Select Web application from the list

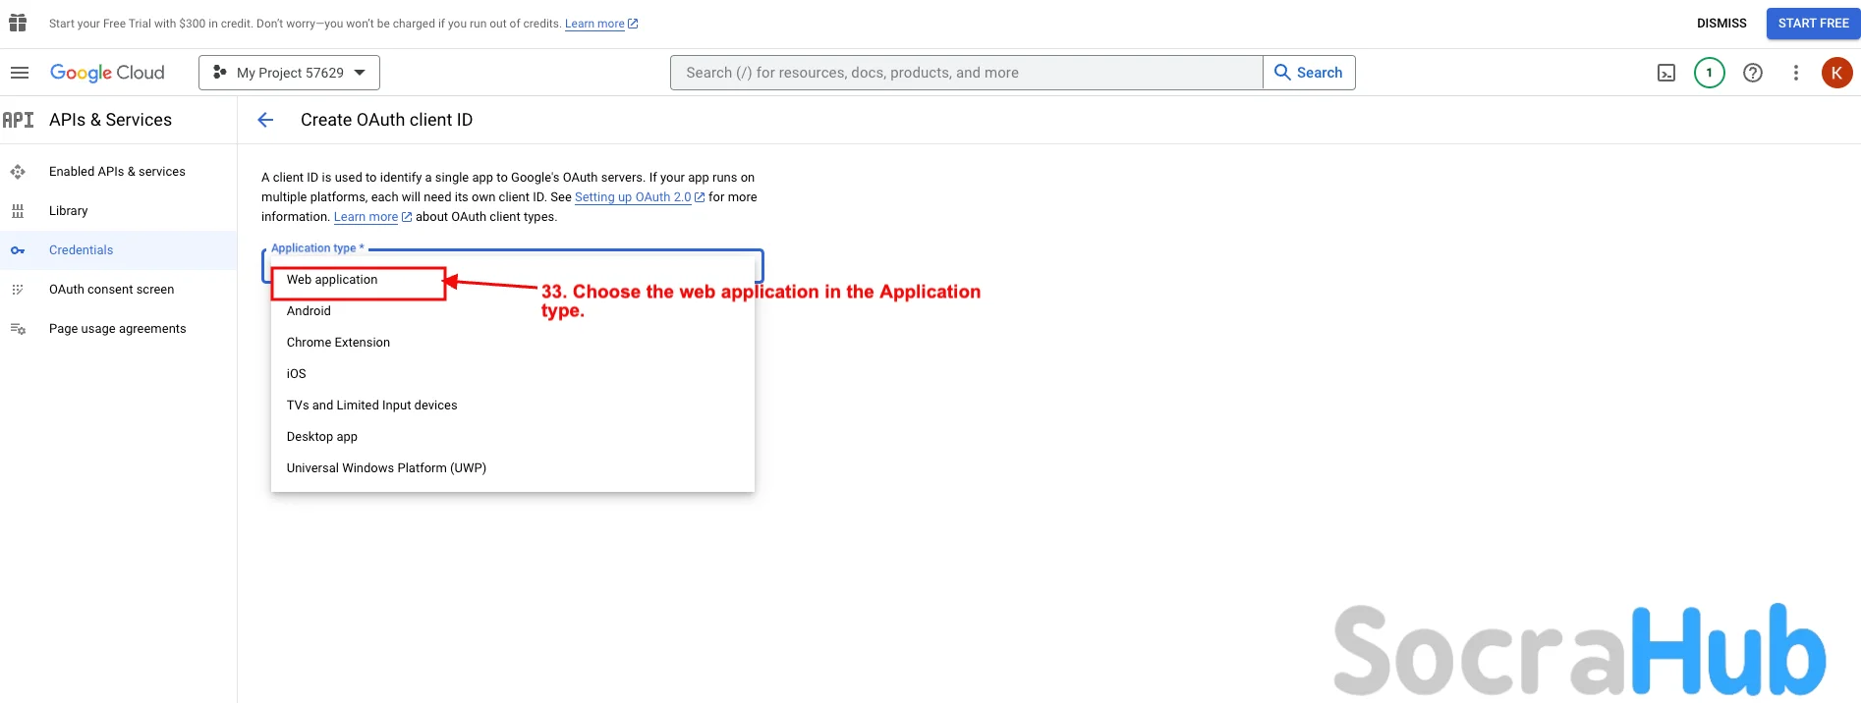[x=332, y=280]
